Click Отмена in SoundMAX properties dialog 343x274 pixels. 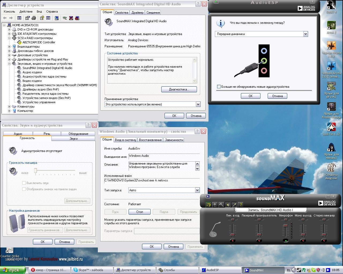pyautogui.click(x=196, y=116)
